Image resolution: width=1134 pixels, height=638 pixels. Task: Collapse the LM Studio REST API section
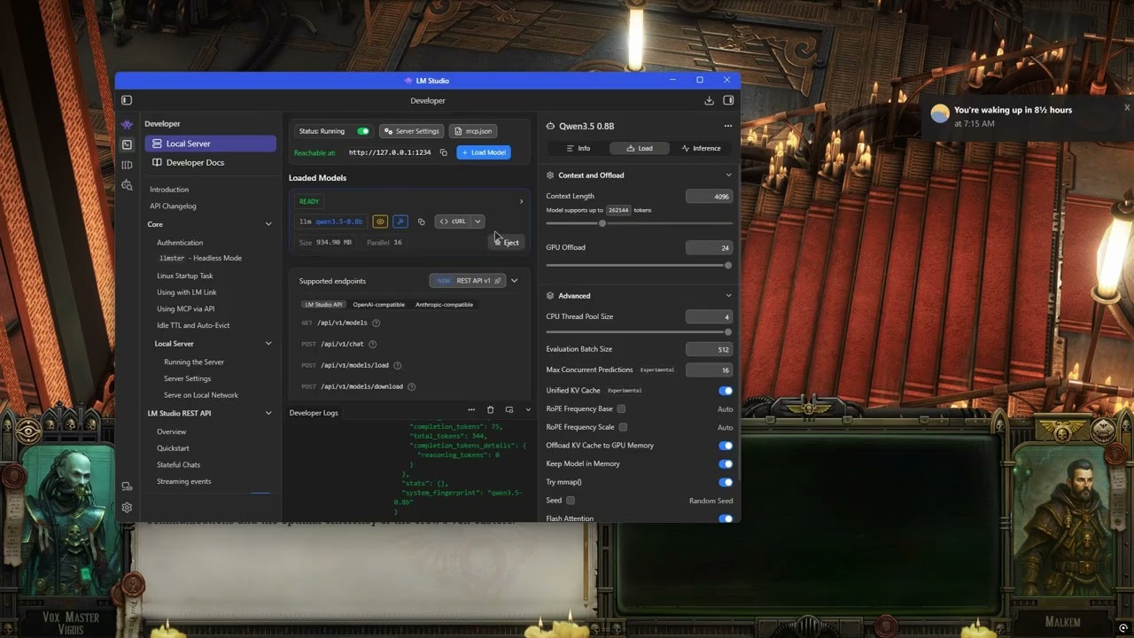268,413
